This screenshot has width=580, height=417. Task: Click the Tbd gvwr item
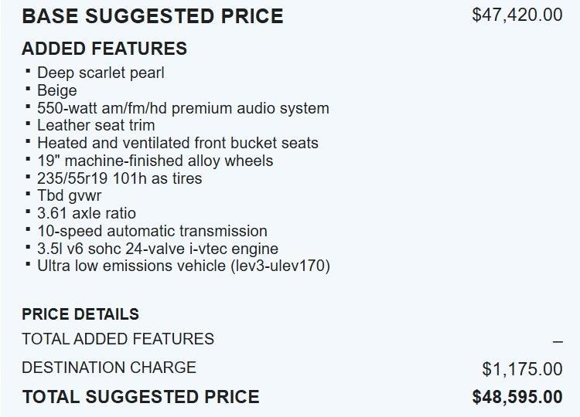click(x=69, y=195)
